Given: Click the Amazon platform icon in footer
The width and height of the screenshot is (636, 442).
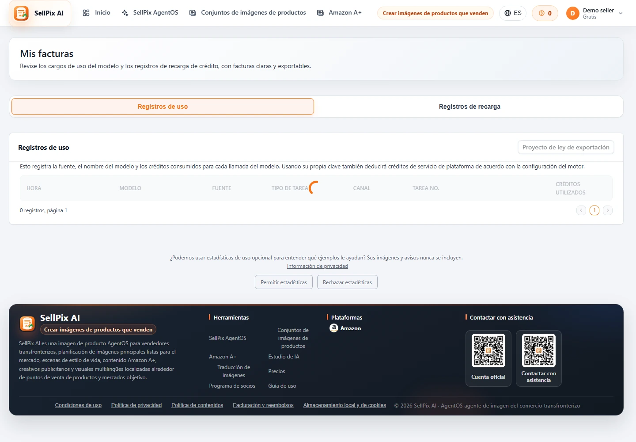Looking at the screenshot, I should 334,328.
